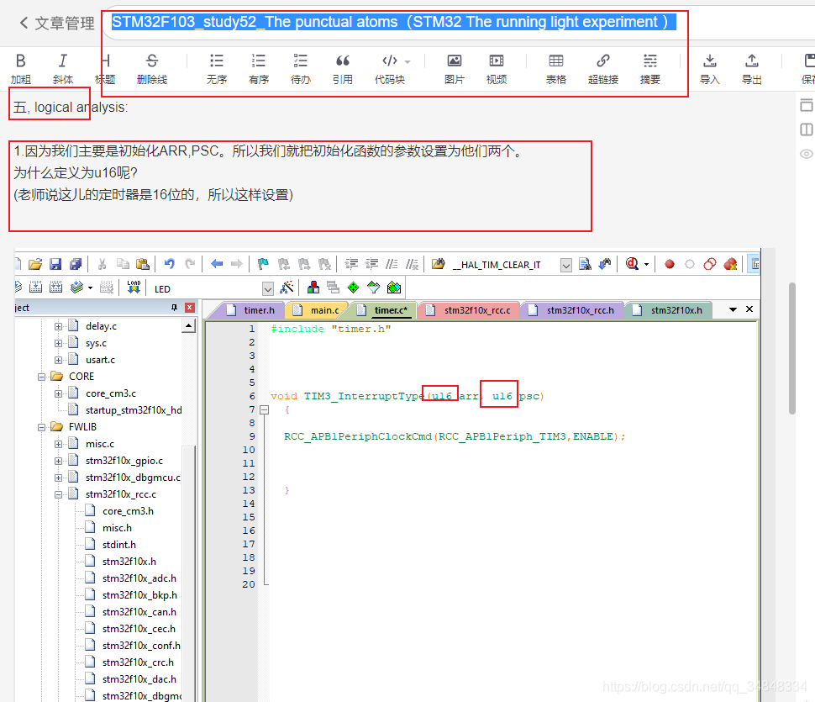
Task: Undo icon in Keil toolbar
Action: coord(170,264)
